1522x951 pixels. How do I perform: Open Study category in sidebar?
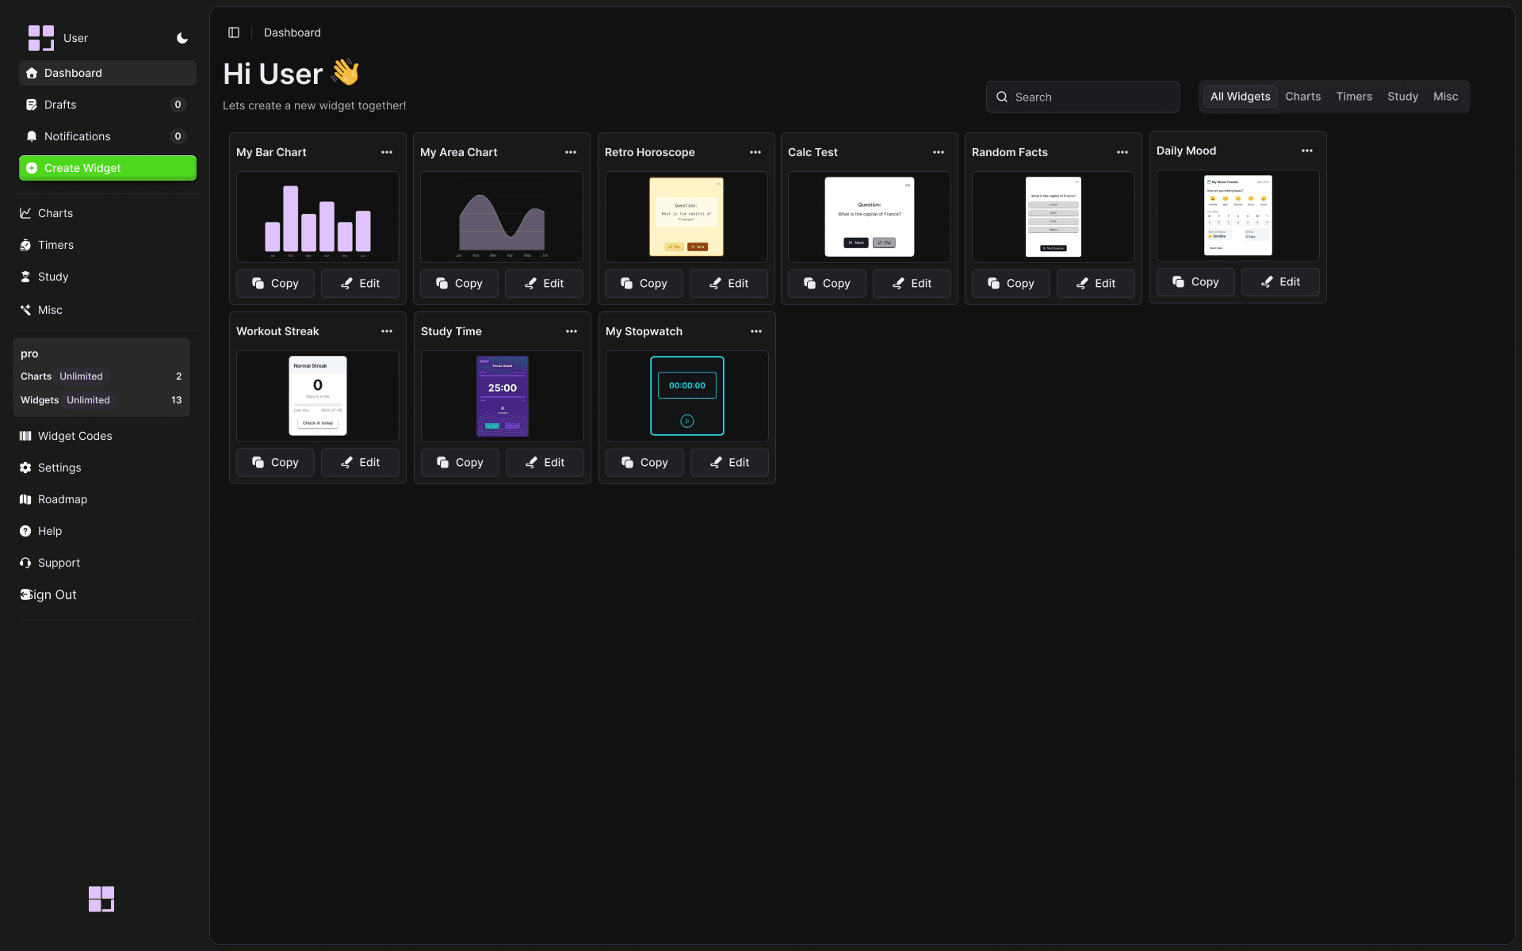[x=53, y=277]
